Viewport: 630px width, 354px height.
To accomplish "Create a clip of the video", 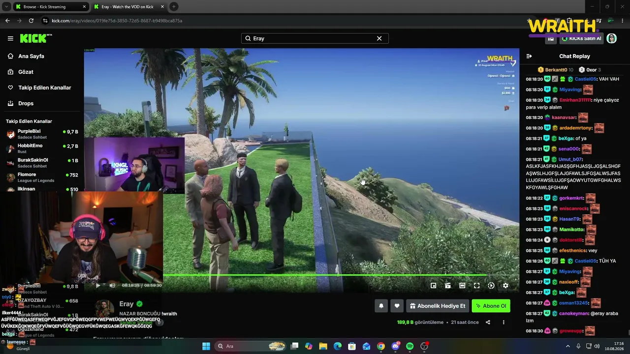I will (448, 285).
